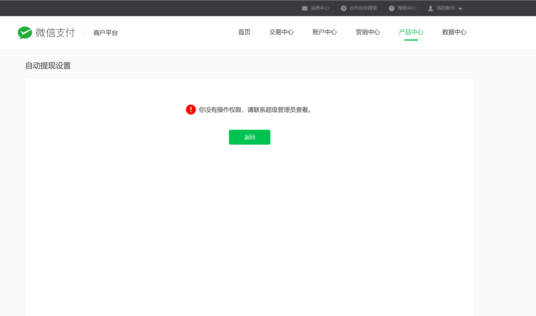Open 数据中心 navigation tab
536x316 pixels.
[454, 32]
